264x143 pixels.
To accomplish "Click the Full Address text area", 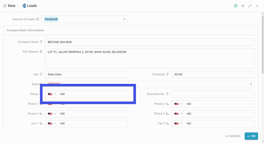I will click(x=149, y=58).
